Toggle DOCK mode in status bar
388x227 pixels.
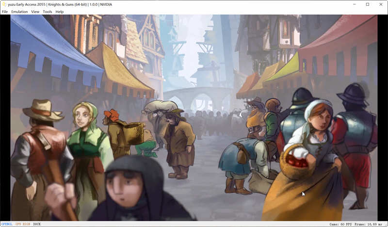37,224
